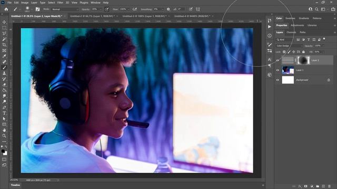Viewport: 337px width, 189px height.
Task: Select the Pen tool
Action: (x=4, y=107)
